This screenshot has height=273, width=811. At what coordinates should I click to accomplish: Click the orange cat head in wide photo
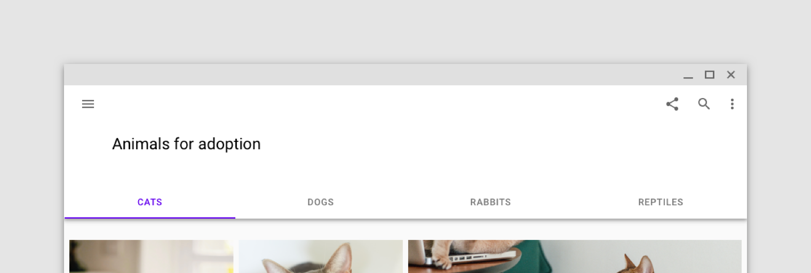tap(638, 264)
